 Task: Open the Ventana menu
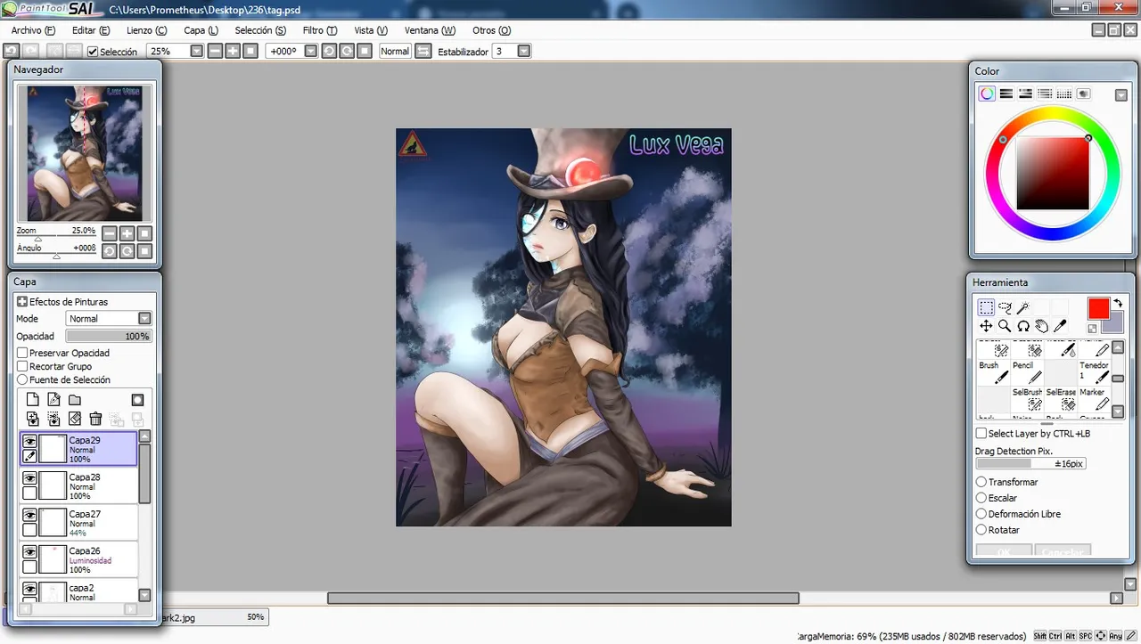tap(430, 30)
